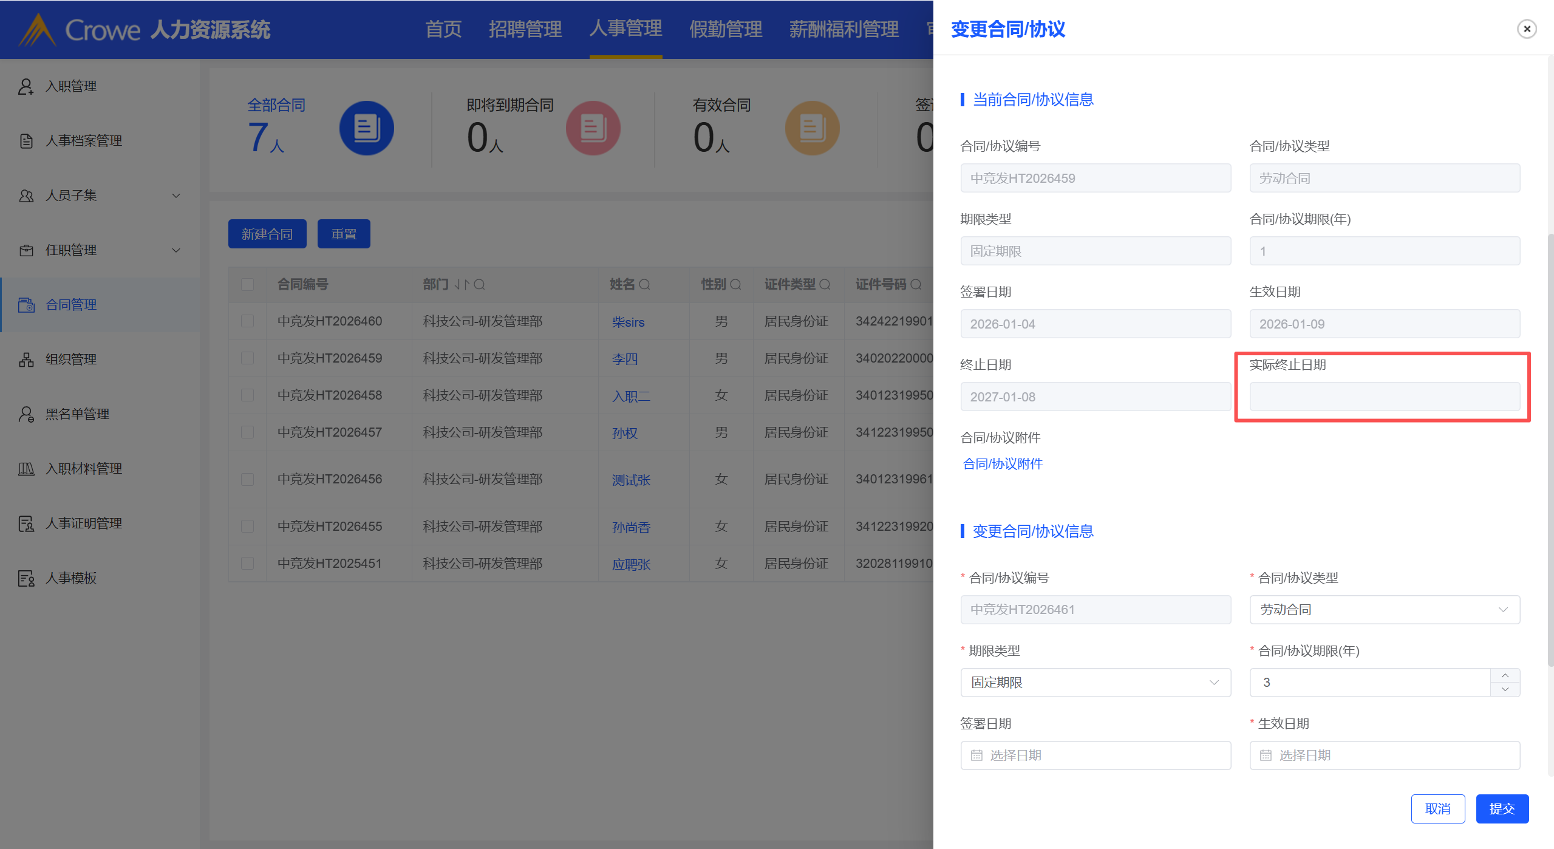
Task: Switch to the 招聘管理 top menu
Action: pos(525,29)
